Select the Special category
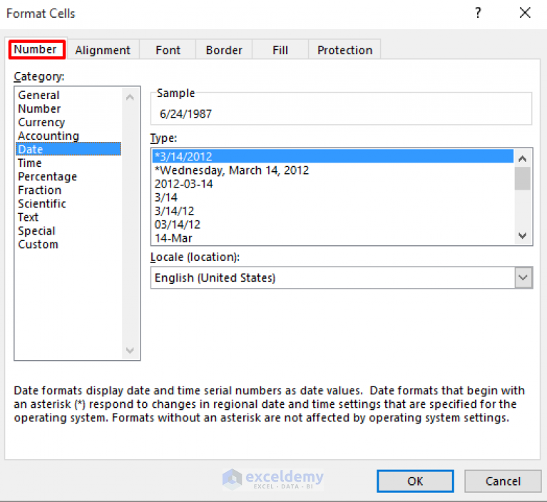The width and height of the screenshot is (547, 502). pos(68,231)
